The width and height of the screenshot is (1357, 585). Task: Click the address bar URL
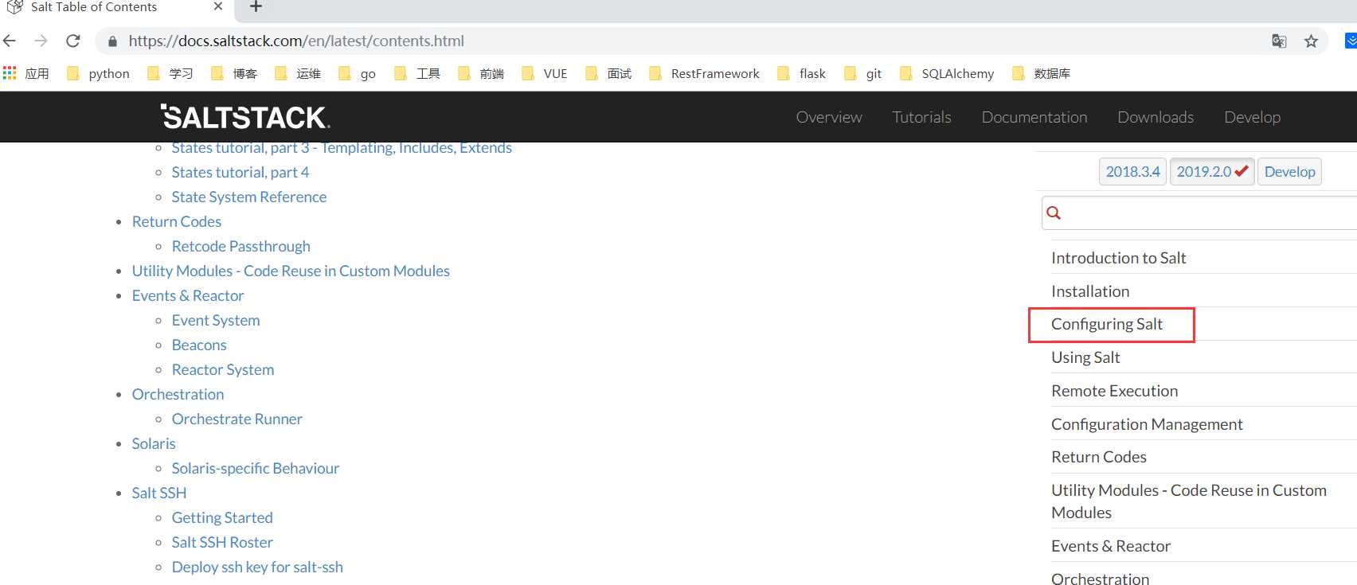pos(296,41)
